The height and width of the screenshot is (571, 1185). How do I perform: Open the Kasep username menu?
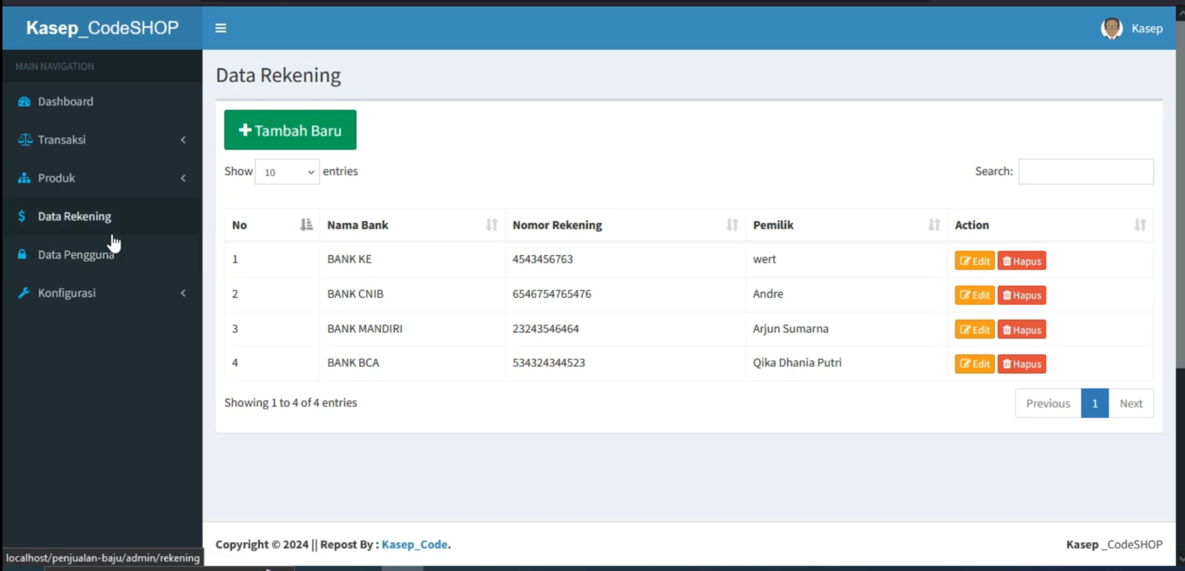pos(1147,28)
